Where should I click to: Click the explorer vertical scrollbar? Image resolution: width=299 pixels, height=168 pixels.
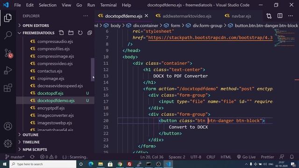click(93, 70)
